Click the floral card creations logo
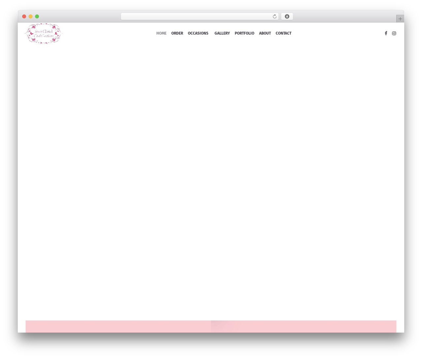The height and width of the screenshot is (358, 422). [43, 33]
